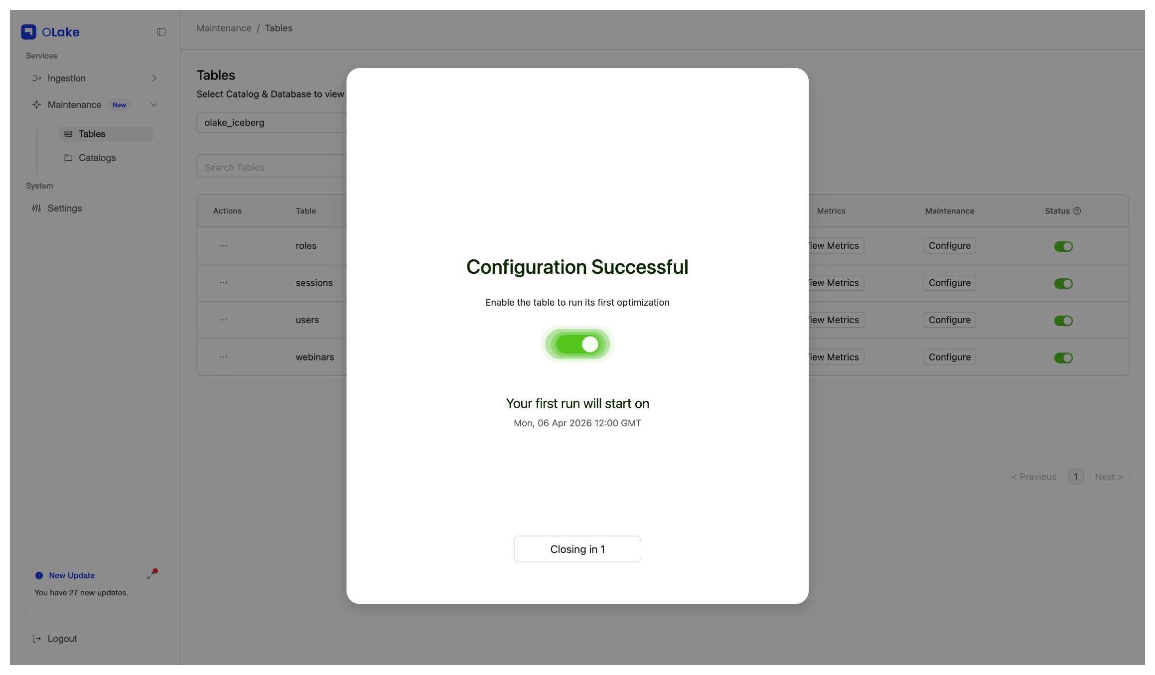Disable the status toggle for roles table
The image size is (1155, 675).
[x=1063, y=246]
